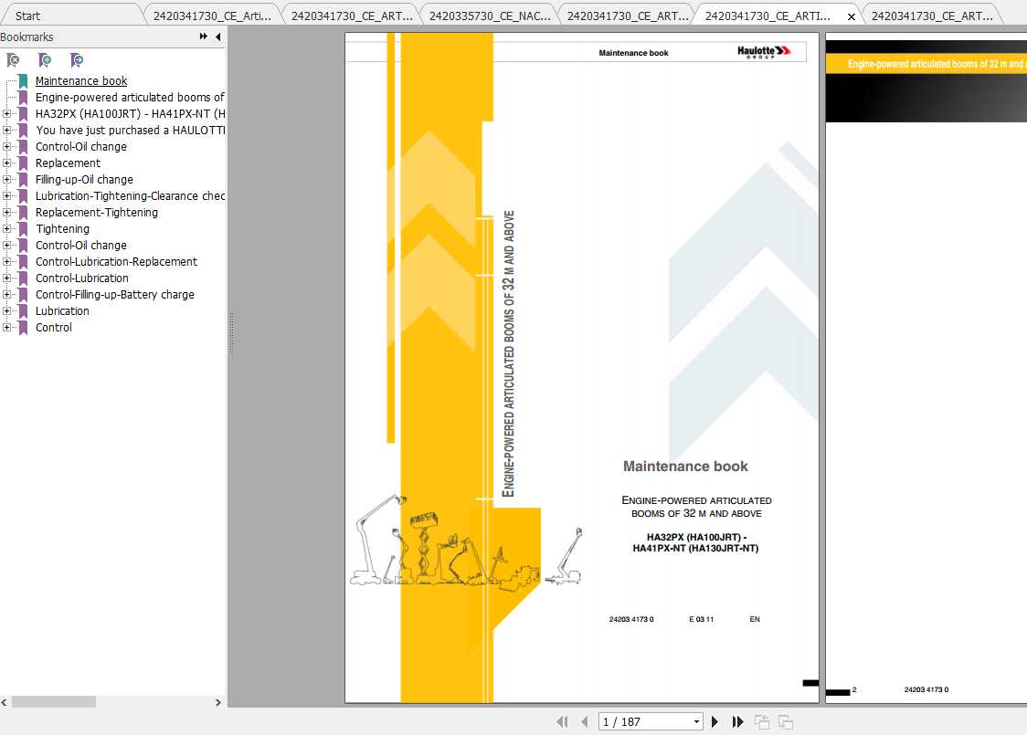Image resolution: width=1027 pixels, height=735 pixels.
Task: Collapse the Bookmarks panel
Action: (x=217, y=37)
